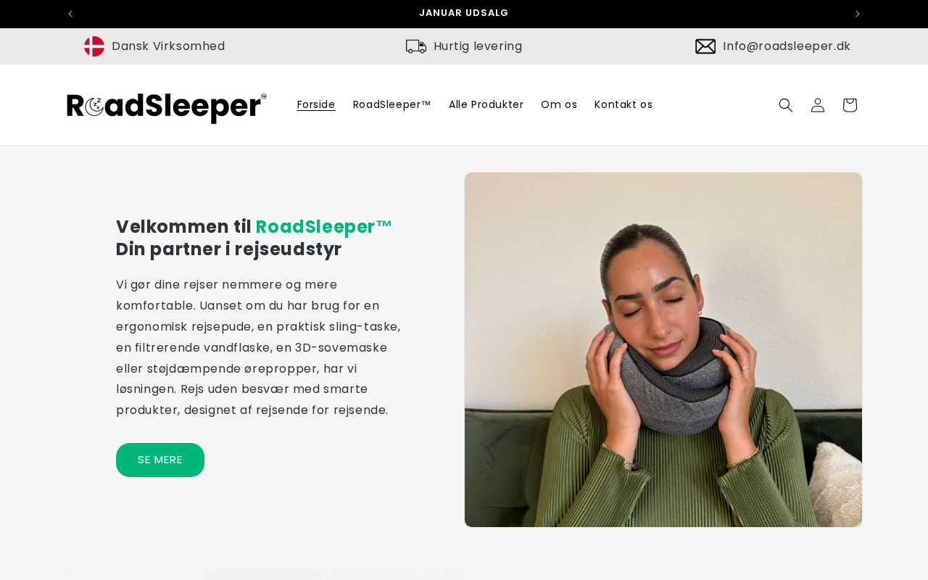Click the JANUAR UDSALG announcement
This screenshot has height=580, width=928.
(464, 13)
